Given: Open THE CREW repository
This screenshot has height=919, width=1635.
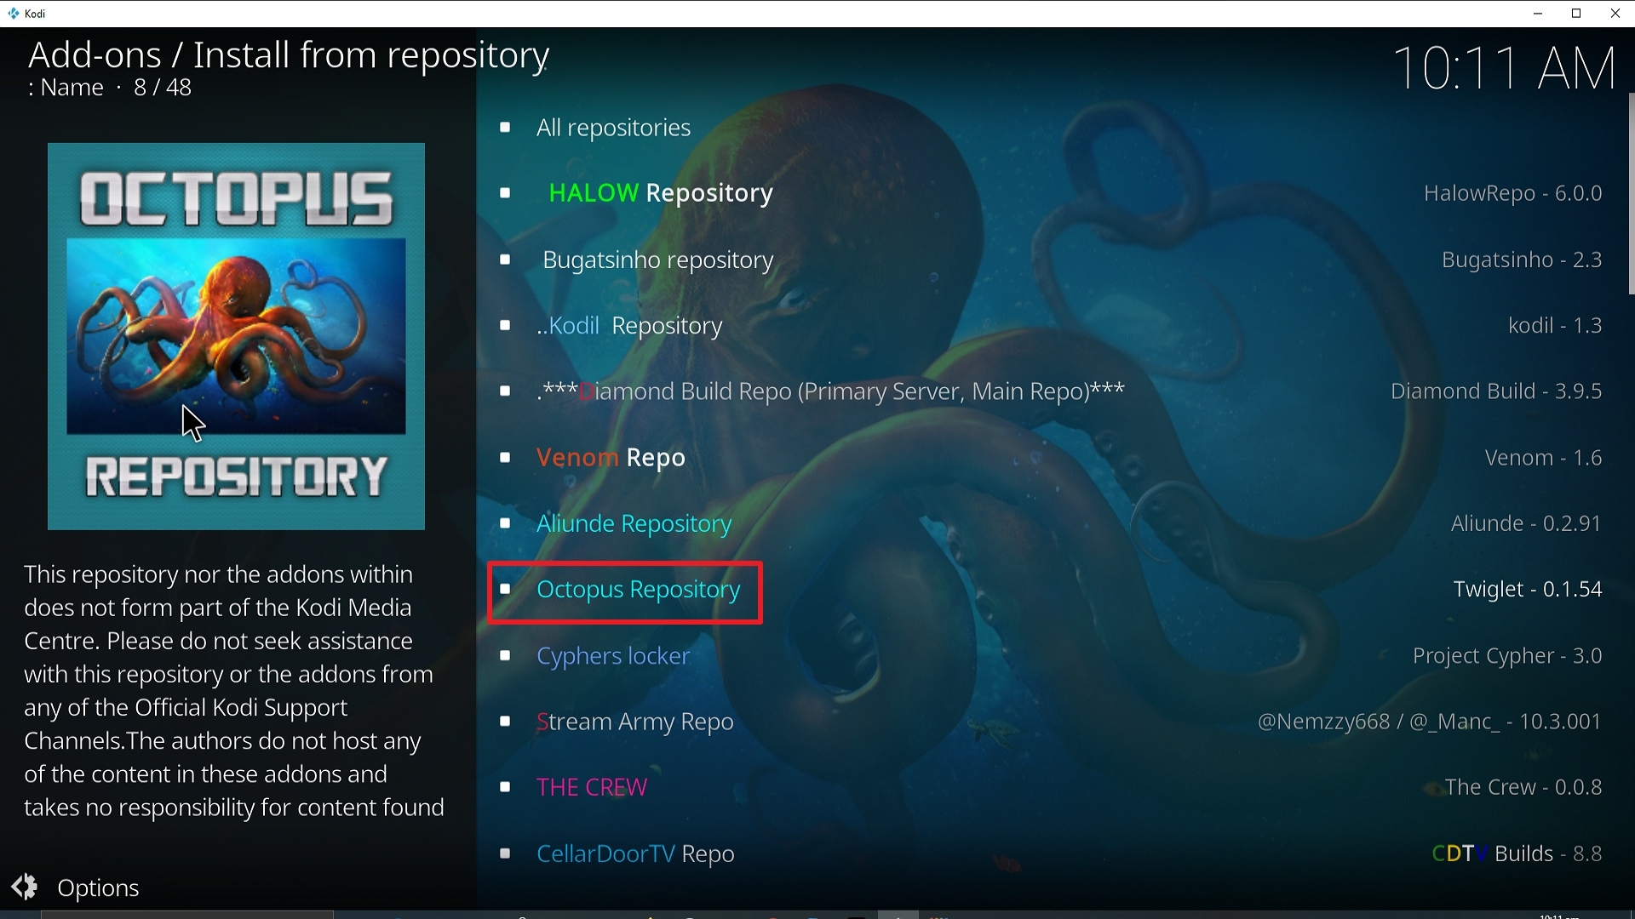Looking at the screenshot, I should tap(592, 787).
